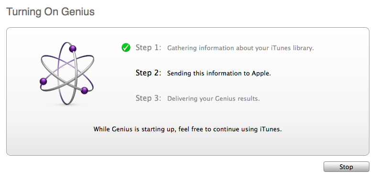Click the word Genius in the title
This screenshot has width=379, height=181.
77,11
